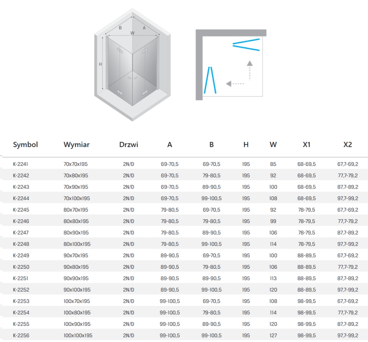Click the H height label on 3D diagram

100,64
